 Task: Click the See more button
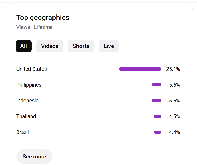(34, 157)
